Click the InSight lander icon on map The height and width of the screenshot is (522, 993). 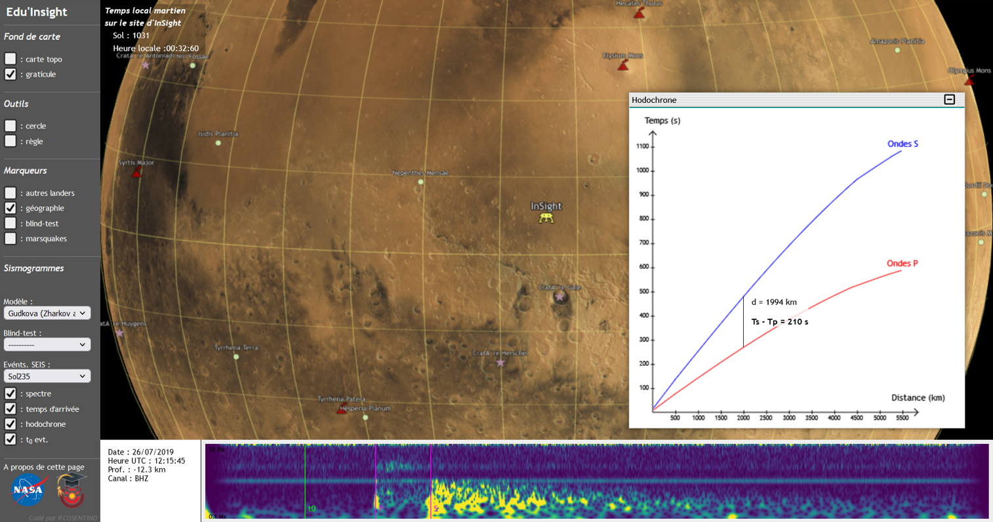[x=546, y=218]
